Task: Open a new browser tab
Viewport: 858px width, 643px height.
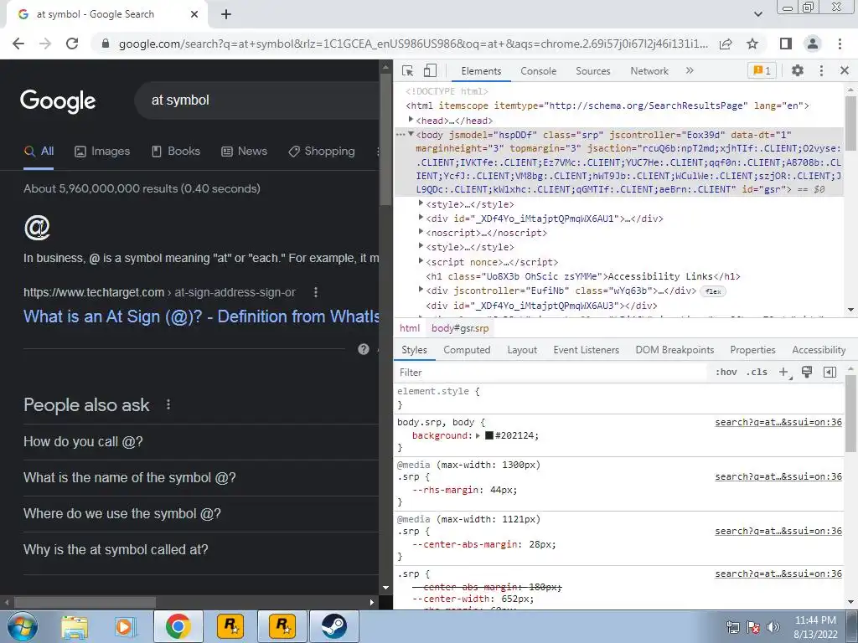Action: [x=226, y=14]
